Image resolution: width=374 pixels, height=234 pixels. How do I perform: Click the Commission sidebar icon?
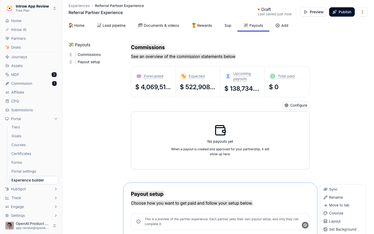tap(7, 83)
